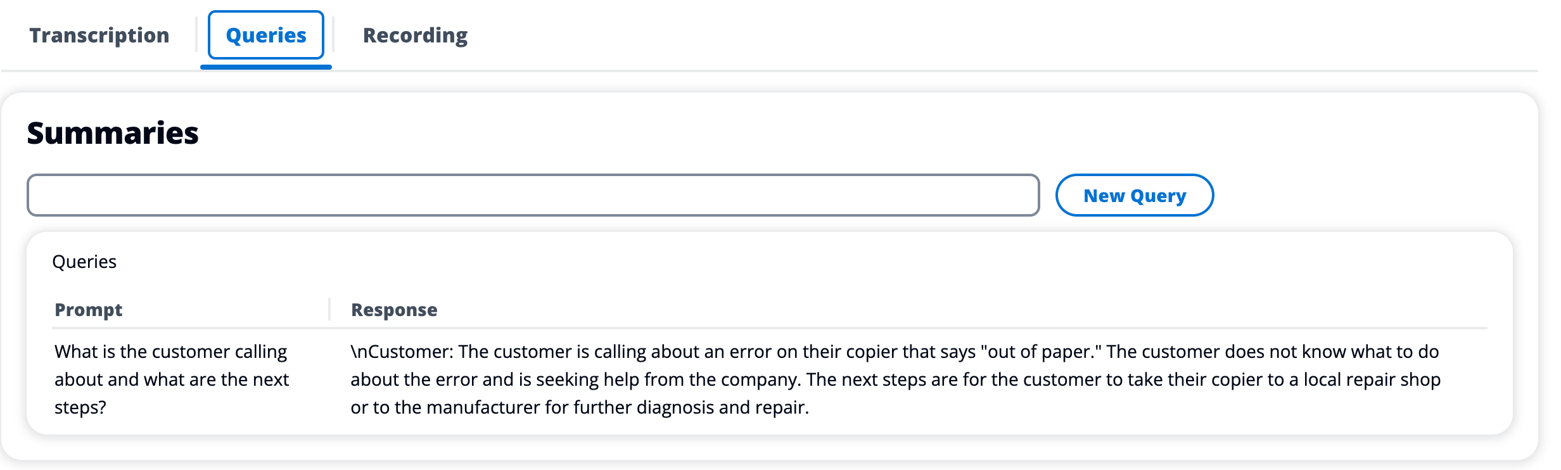Click the Summaries heading
Image resolution: width=1561 pixels, height=470 pixels.
[x=113, y=134]
